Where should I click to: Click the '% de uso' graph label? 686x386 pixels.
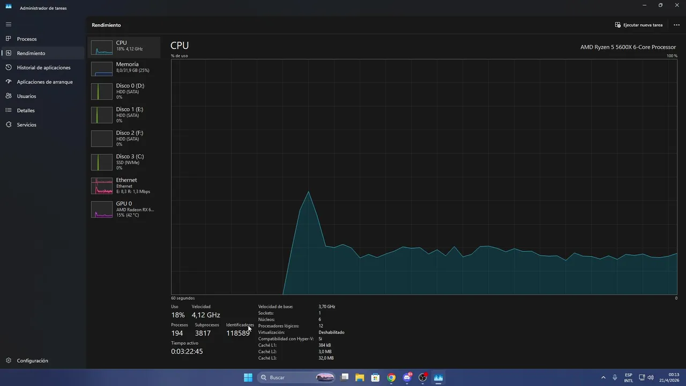coord(180,56)
